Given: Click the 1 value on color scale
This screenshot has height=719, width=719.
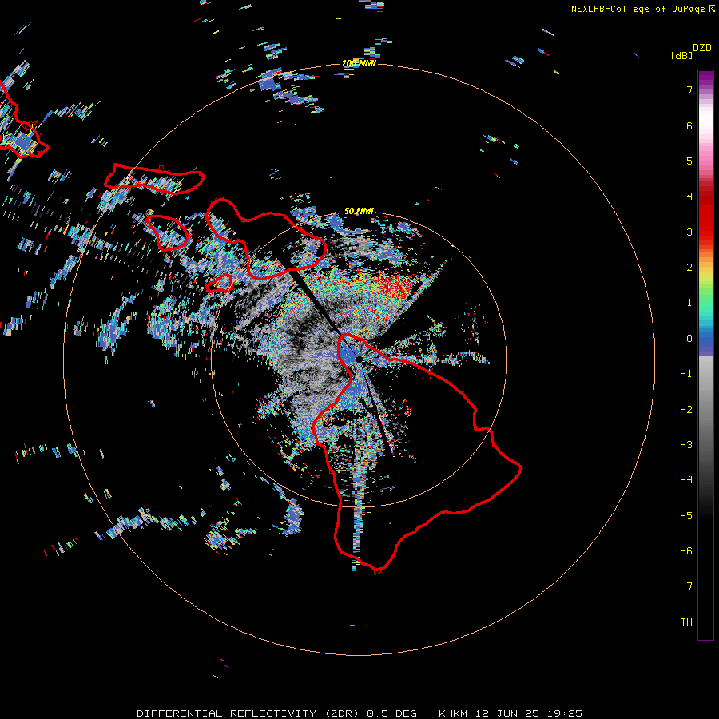Looking at the screenshot, I should (689, 303).
